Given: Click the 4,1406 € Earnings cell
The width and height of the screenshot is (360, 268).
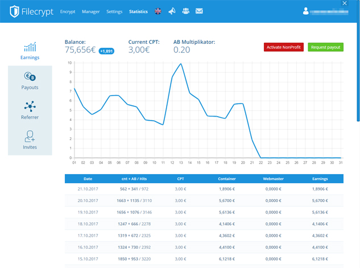Looking at the screenshot, I should click(x=320, y=224).
